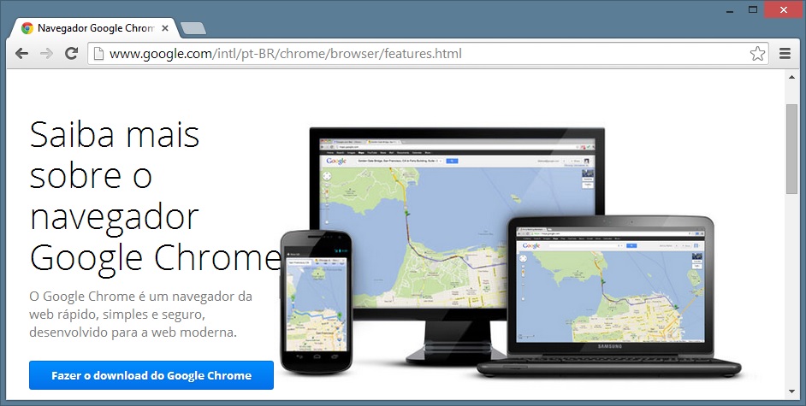
Task: Click the Chrome favicon on the tab
Action: tap(27, 28)
